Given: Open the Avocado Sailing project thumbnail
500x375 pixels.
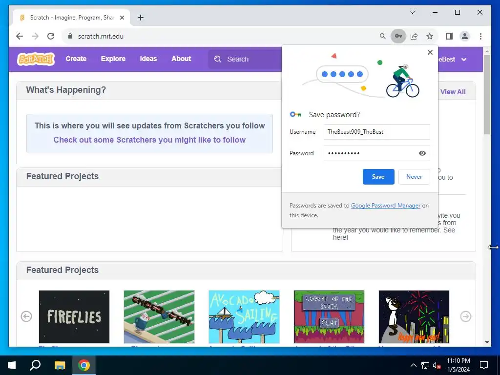Looking at the screenshot, I should point(244,317).
